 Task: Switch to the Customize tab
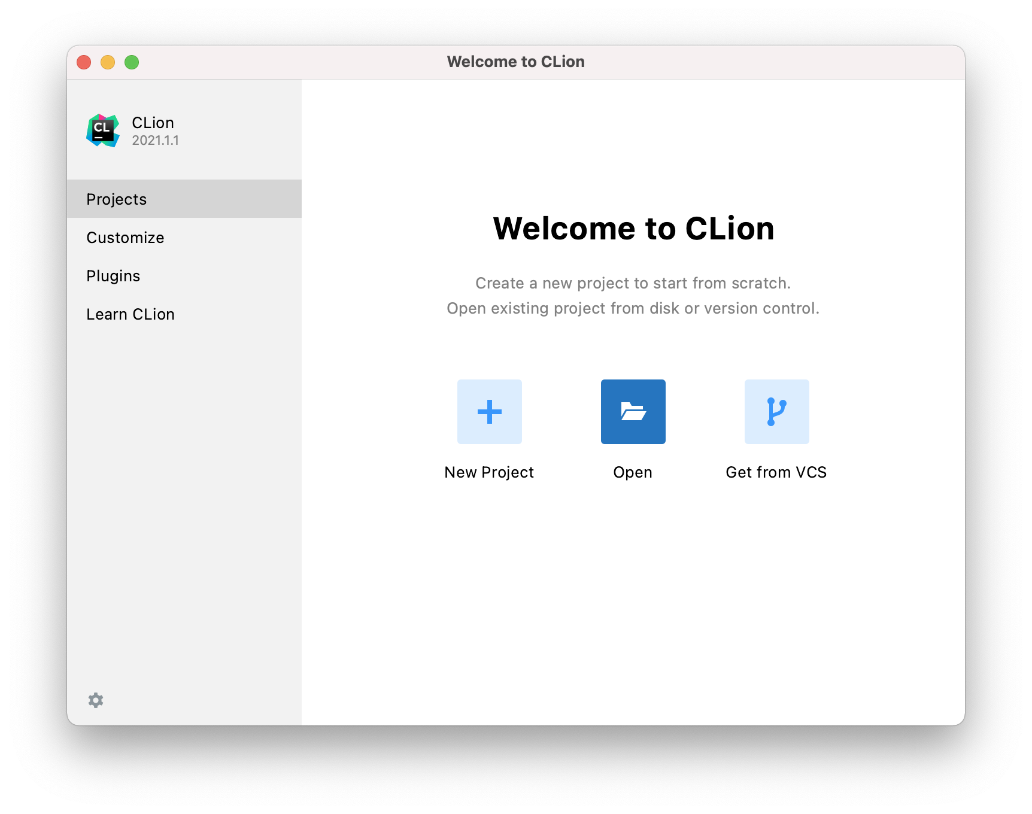pos(125,238)
